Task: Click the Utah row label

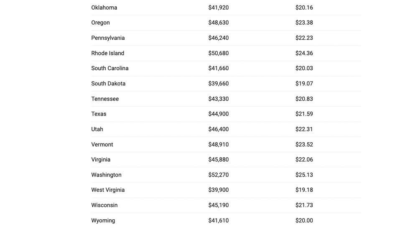Action: click(97, 129)
